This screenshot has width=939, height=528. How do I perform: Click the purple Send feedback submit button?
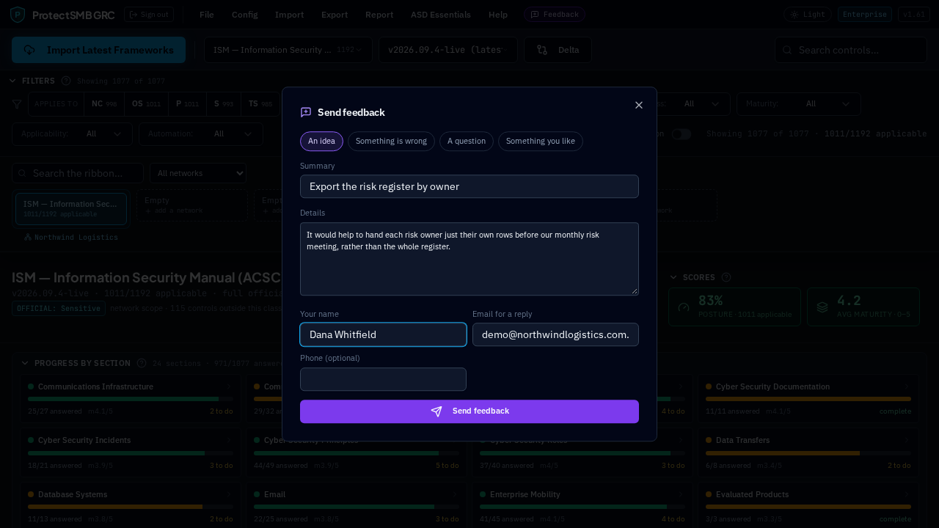(469, 411)
